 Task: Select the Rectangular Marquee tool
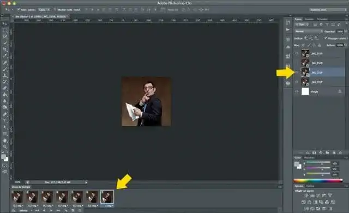pyautogui.click(x=5, y=30)
